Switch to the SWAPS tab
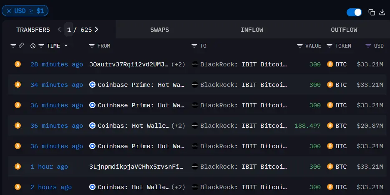 pos(159,30)
